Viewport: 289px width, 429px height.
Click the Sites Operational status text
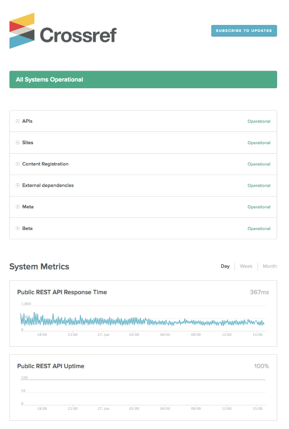click(259, 143)
